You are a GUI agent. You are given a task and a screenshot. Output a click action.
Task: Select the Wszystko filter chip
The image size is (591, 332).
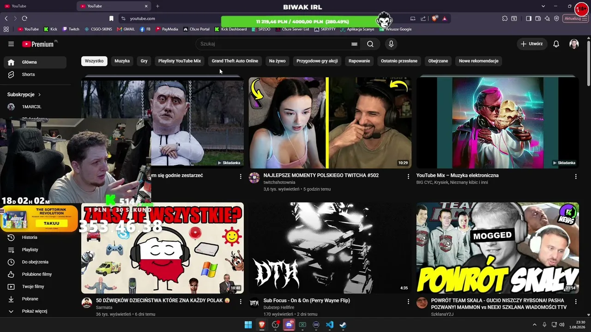tap(94, 61)
